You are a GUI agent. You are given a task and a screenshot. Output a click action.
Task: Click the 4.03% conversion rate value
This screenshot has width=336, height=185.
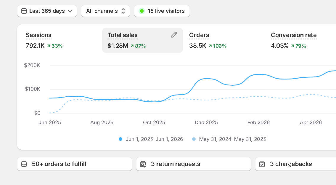click(279, 46)
